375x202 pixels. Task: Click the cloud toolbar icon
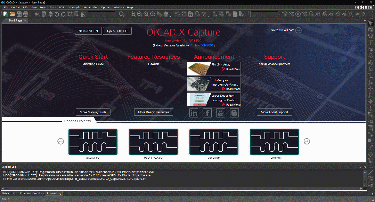coord(166,14)
